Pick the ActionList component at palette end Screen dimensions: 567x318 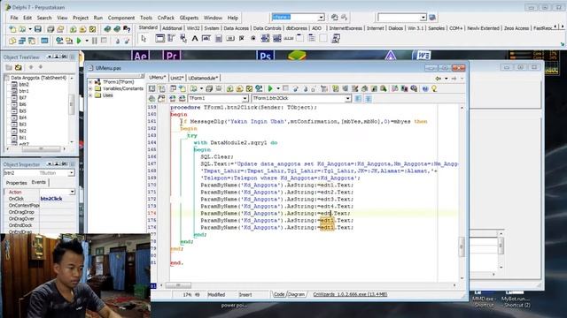(336, 39)
